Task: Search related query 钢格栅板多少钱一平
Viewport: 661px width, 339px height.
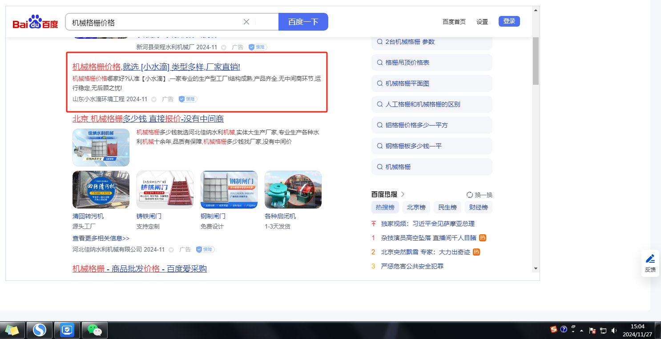Action: [x=432, y=146]
